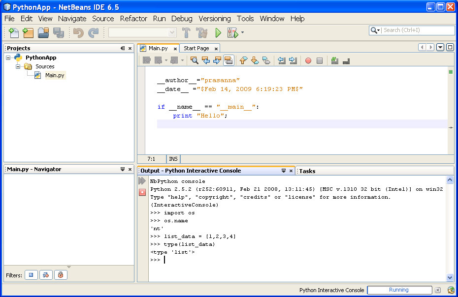Click the Find Selection magnifier icon

(x=194, y=60)
